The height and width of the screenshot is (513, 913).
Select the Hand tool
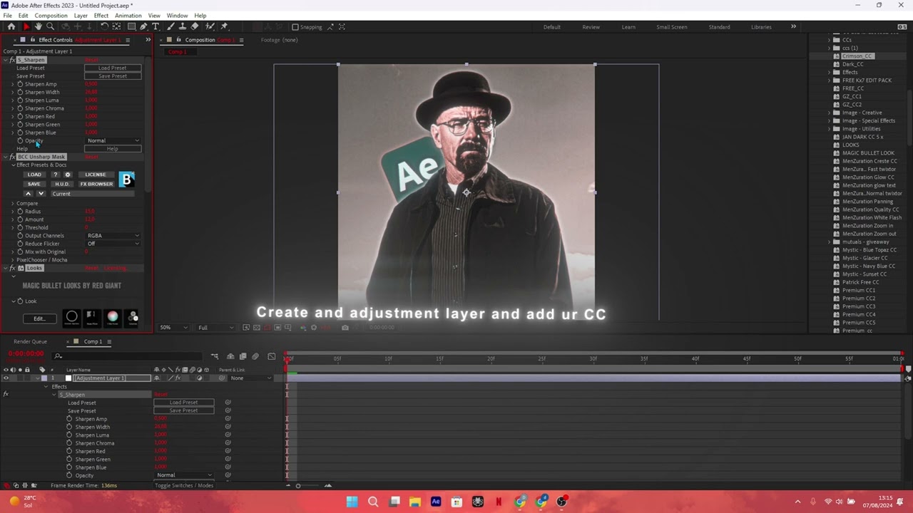pos(39,27)
